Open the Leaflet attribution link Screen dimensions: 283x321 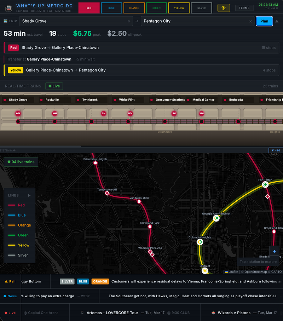[x=231, y=272]
